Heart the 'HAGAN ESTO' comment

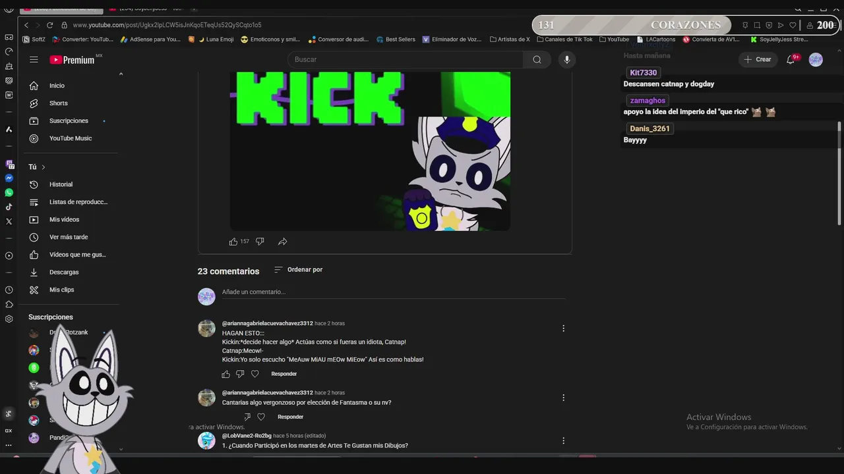click(x=255, y=374)
